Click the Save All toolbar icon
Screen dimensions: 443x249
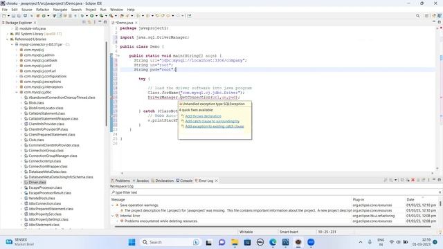19,16
